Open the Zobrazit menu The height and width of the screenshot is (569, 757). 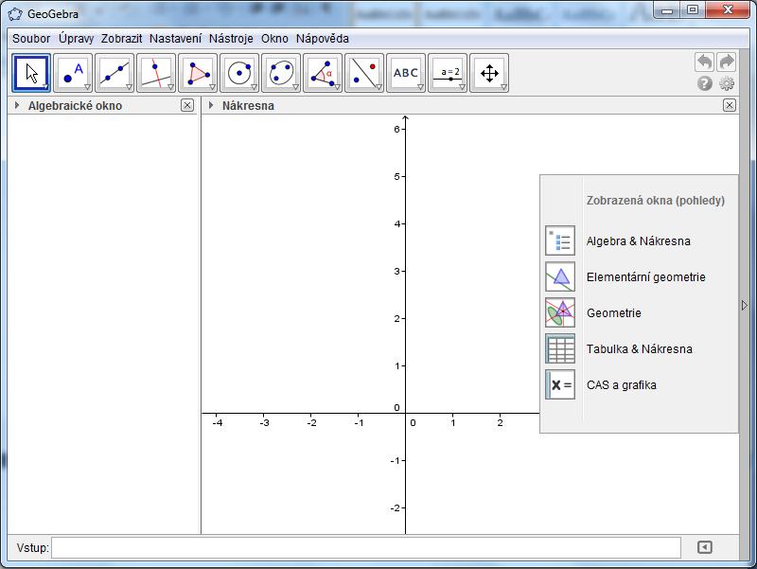coord(121,39)
